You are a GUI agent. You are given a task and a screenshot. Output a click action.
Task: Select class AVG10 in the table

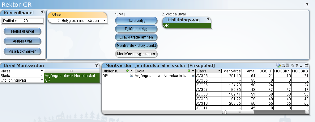coord(209,104)
